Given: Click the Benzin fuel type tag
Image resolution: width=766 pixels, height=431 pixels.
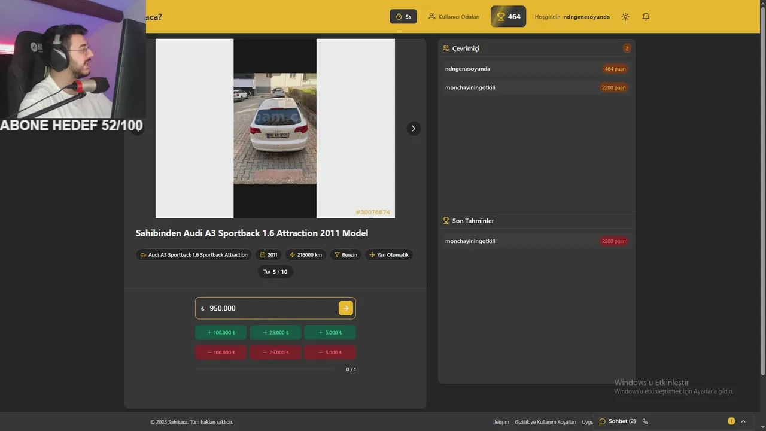Looking at the screenshot, I should pyautogui.click(x=345, y=255).
